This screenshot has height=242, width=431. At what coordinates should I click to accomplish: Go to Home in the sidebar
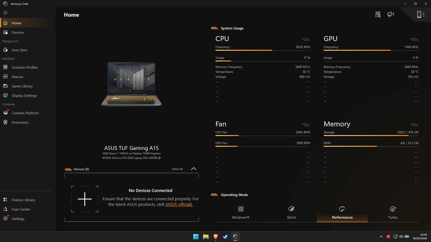point(28,23)
